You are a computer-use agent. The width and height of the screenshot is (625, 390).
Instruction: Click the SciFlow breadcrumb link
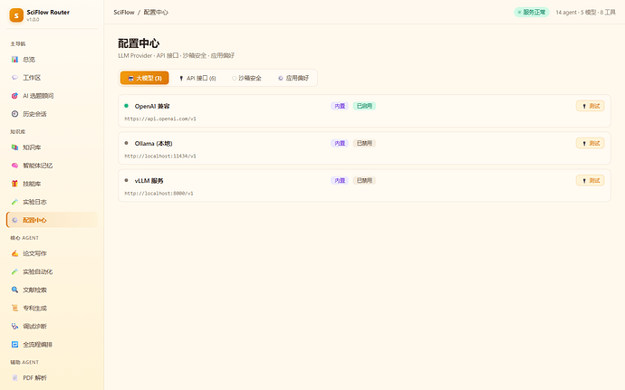point(124,13)
